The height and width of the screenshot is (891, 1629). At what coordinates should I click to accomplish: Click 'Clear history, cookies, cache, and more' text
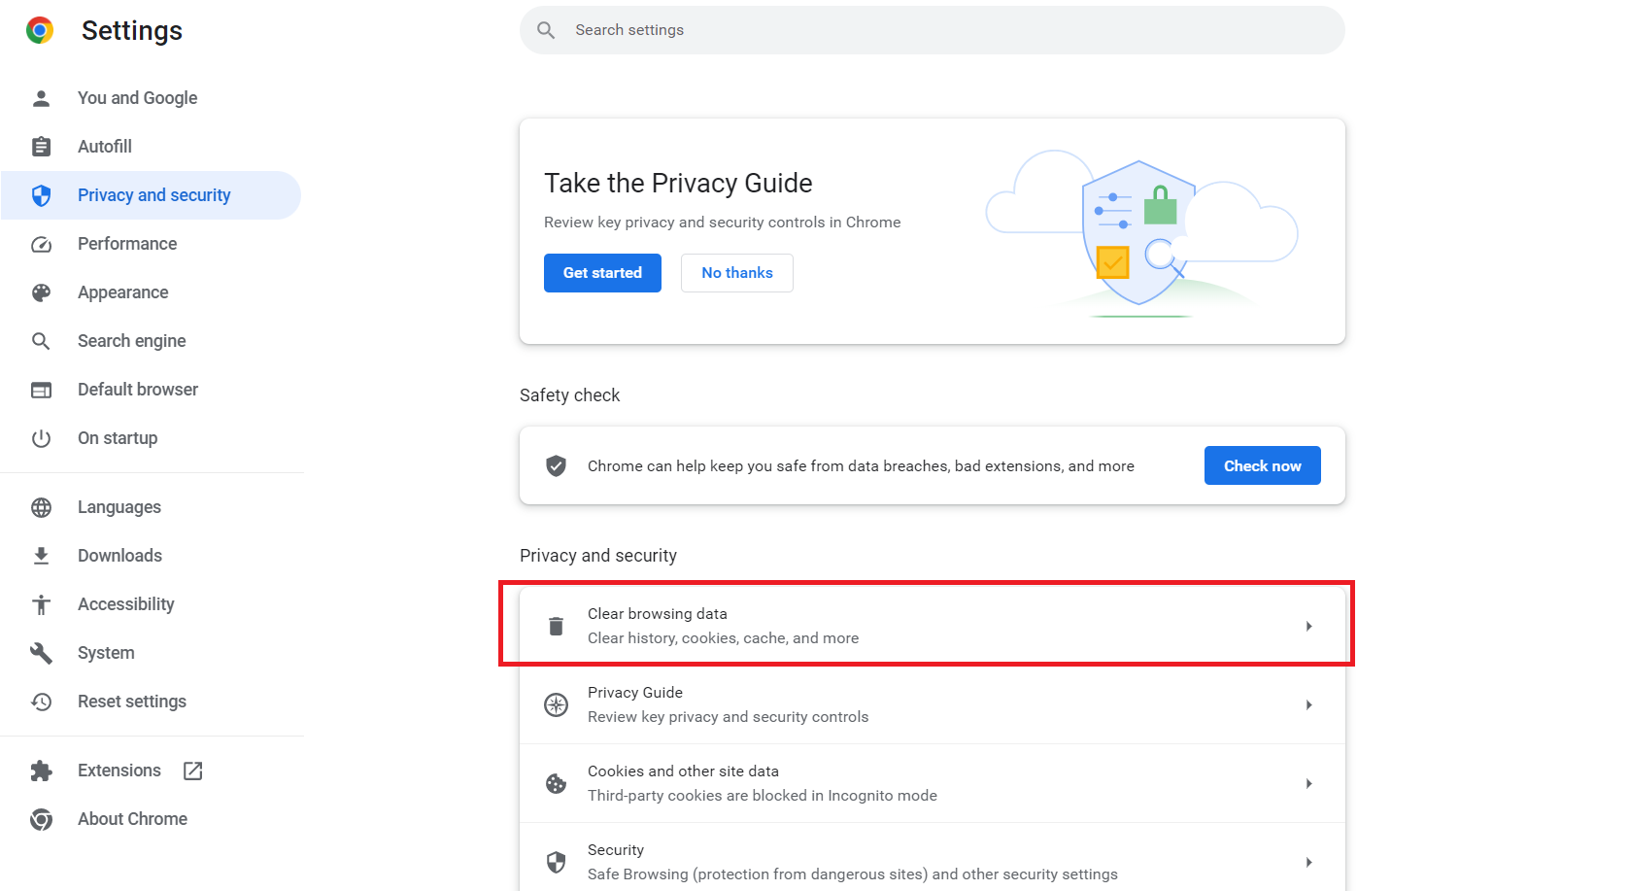click(723, 638)
